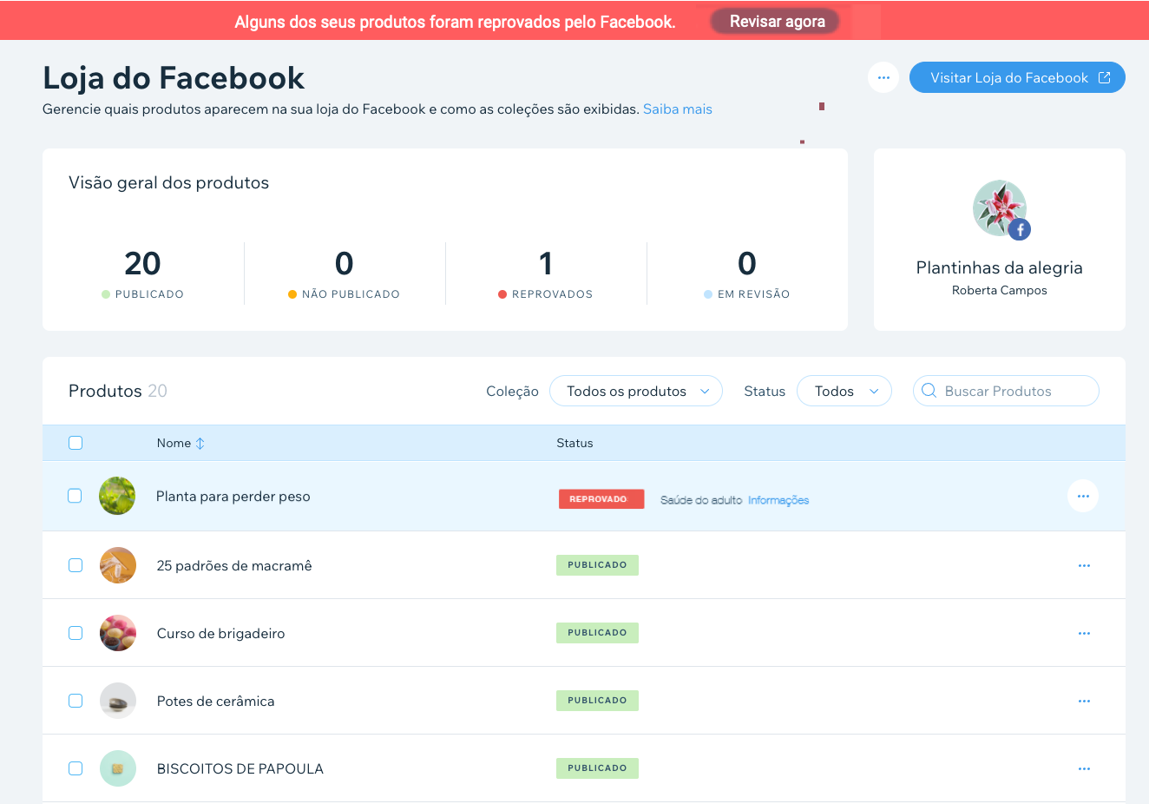Open Informações link for the rejected product

click(x=778, y=500)
